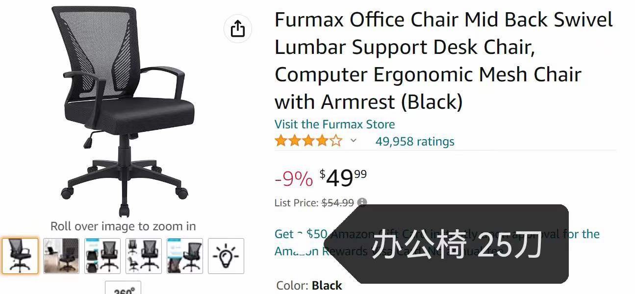Select the desk room scene thumbnail
Viewport: 635px width, 294px height.
pos(61,256)
